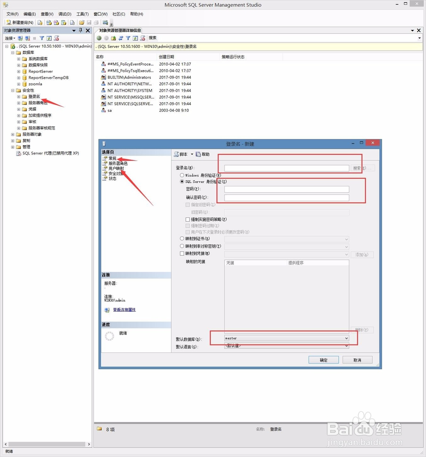
Task: Click the 登录名 input field
Action: [x=287, y=168]
